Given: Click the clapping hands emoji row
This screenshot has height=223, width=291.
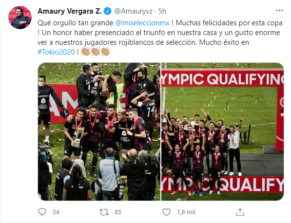Looking at the screenshot, I should tap(96, 52).
